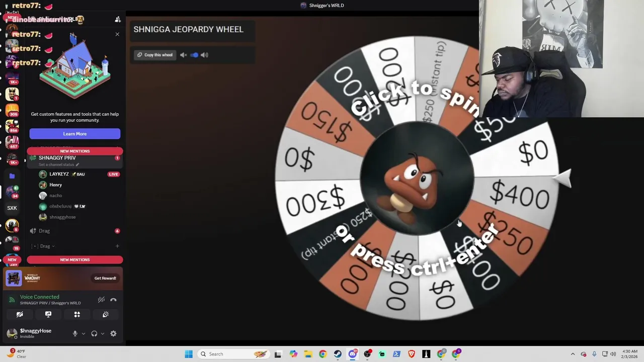This screenshot has width=644, height=362.
Task: Open the soundboard button
Action: [x=106, y=314]
